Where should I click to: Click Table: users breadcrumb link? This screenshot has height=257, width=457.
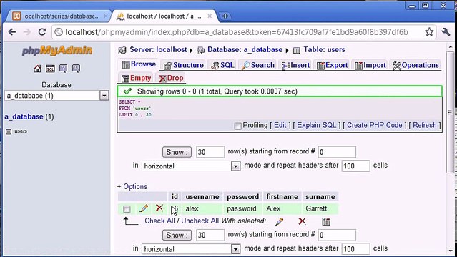[324, 50]
